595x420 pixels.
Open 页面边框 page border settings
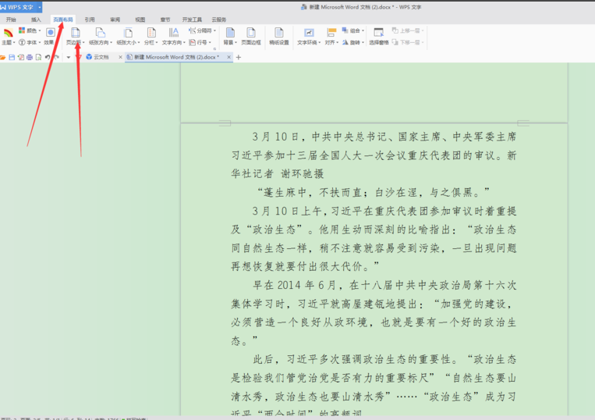[x=251, y=36]
